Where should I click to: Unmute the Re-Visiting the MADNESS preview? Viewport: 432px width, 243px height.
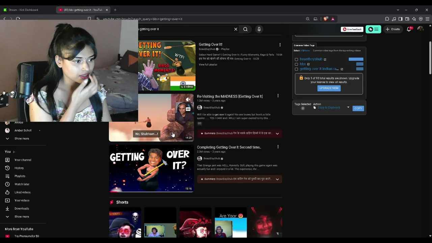pyautogui.click(x=188, y=100)
